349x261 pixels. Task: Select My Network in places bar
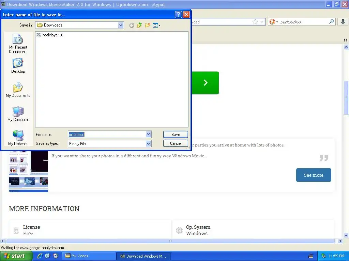pos(18,138)
